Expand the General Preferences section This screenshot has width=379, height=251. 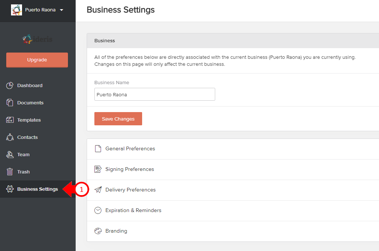[130, 149]
